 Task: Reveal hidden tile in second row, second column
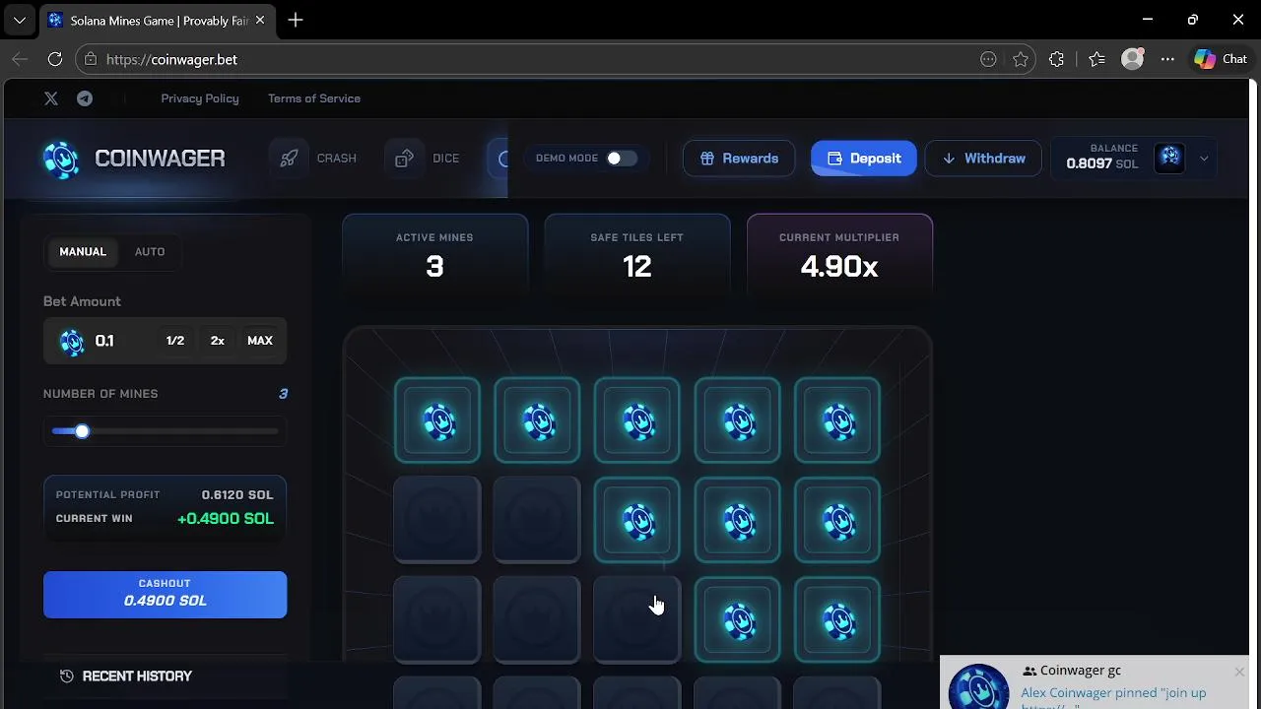[537, 520]
